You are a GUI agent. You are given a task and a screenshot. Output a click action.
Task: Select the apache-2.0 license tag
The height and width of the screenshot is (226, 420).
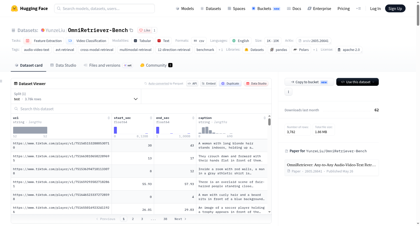[x=349, y=50]
